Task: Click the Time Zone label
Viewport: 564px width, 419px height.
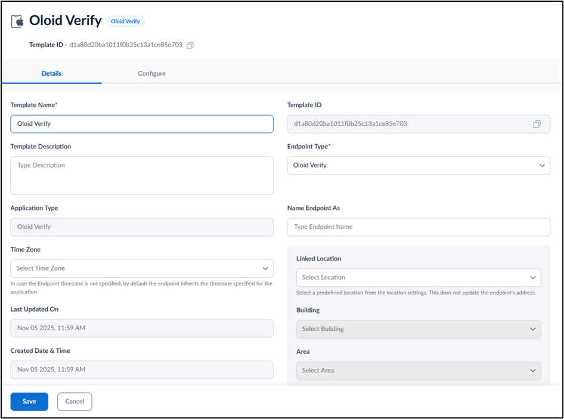Action: click(26, 250)
